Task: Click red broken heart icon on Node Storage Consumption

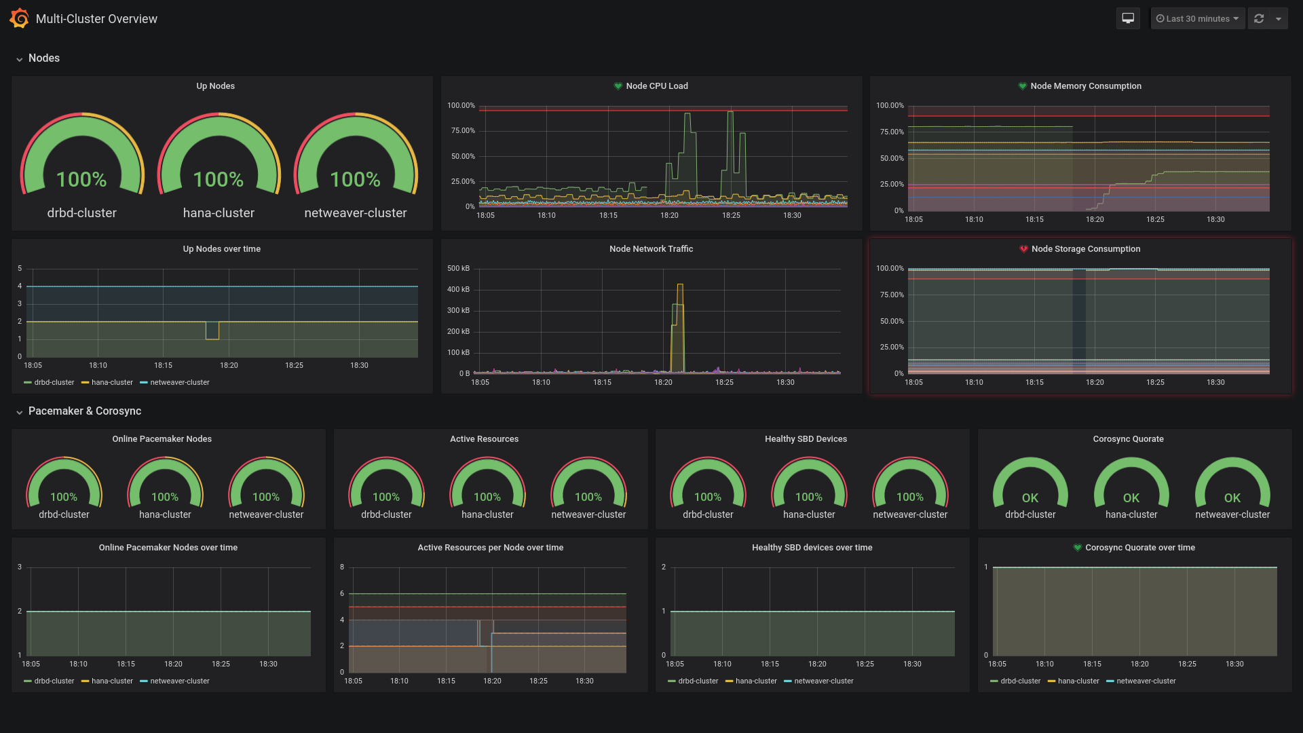Action: point(1023,249)
